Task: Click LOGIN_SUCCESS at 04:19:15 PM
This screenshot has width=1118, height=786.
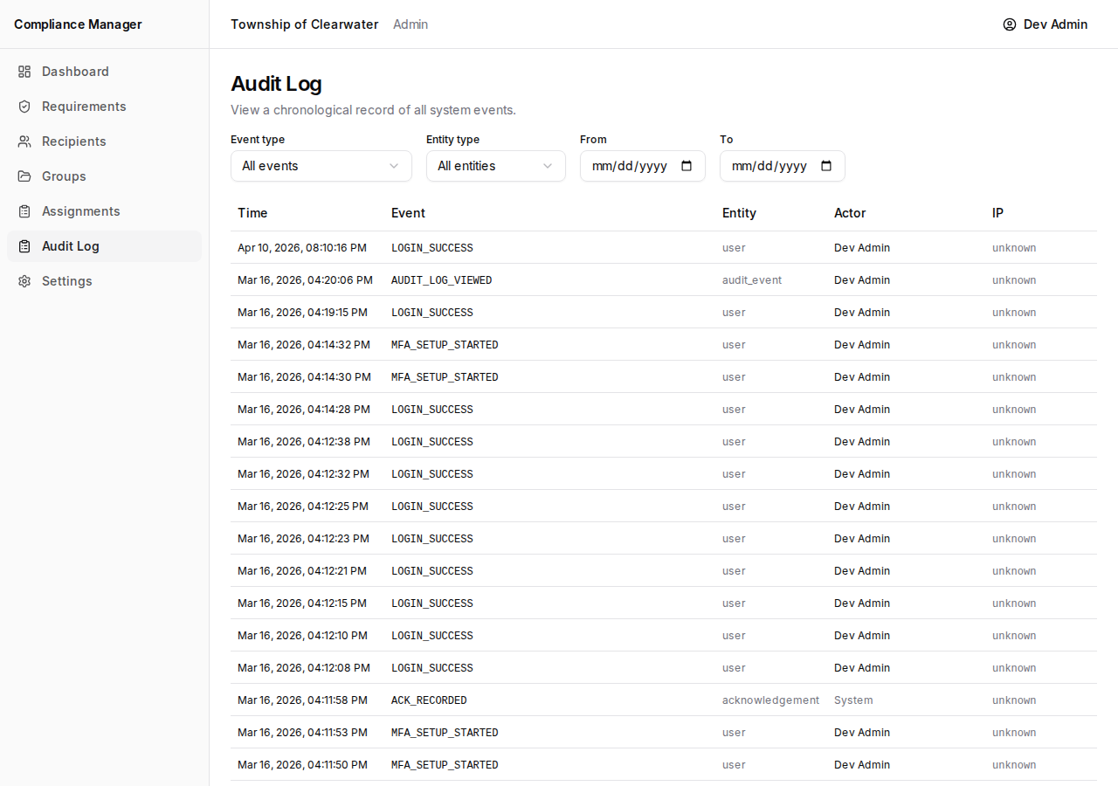Action: click(x=432, y=313)
